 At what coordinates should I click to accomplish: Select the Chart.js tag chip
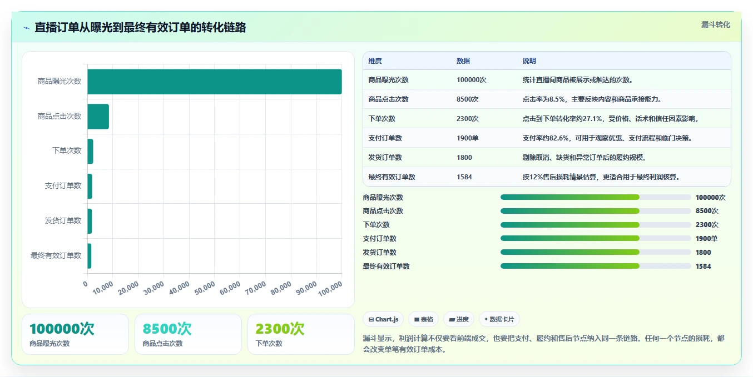(383, 319)
